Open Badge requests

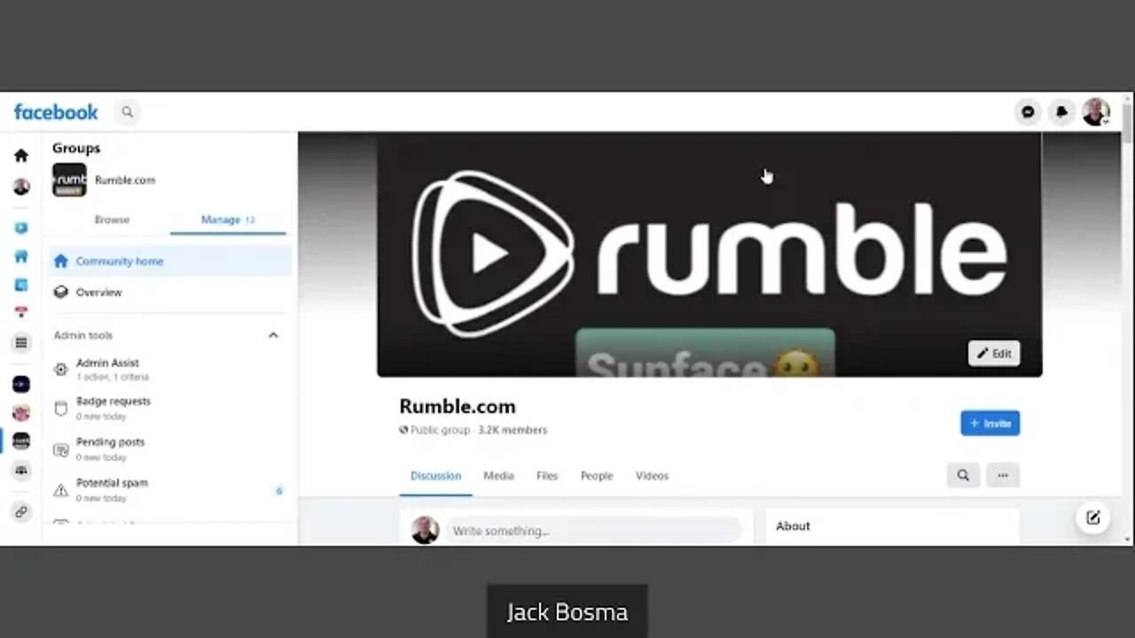pyautogui.click(x=169, y=408)
